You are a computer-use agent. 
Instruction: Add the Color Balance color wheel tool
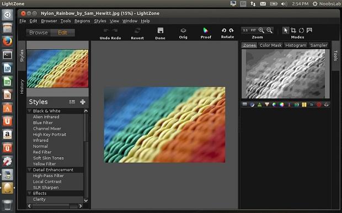[x=282, y=104]
